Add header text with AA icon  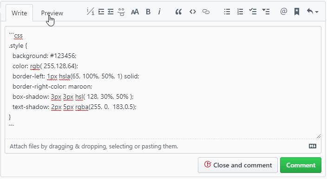click(135, 12)
